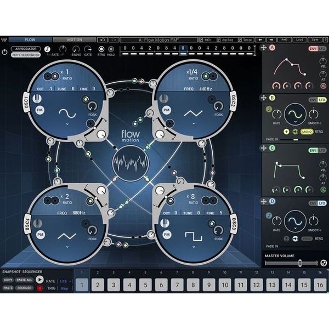Toggle OSC2 PM modulation mode button

tap(166, 110)
